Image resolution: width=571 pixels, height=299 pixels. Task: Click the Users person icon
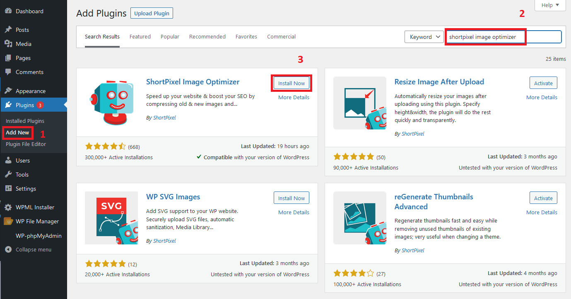[8, 160]
